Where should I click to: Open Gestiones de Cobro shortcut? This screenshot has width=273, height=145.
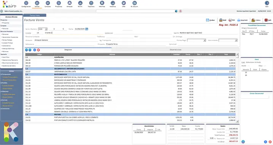pos(9,66)
